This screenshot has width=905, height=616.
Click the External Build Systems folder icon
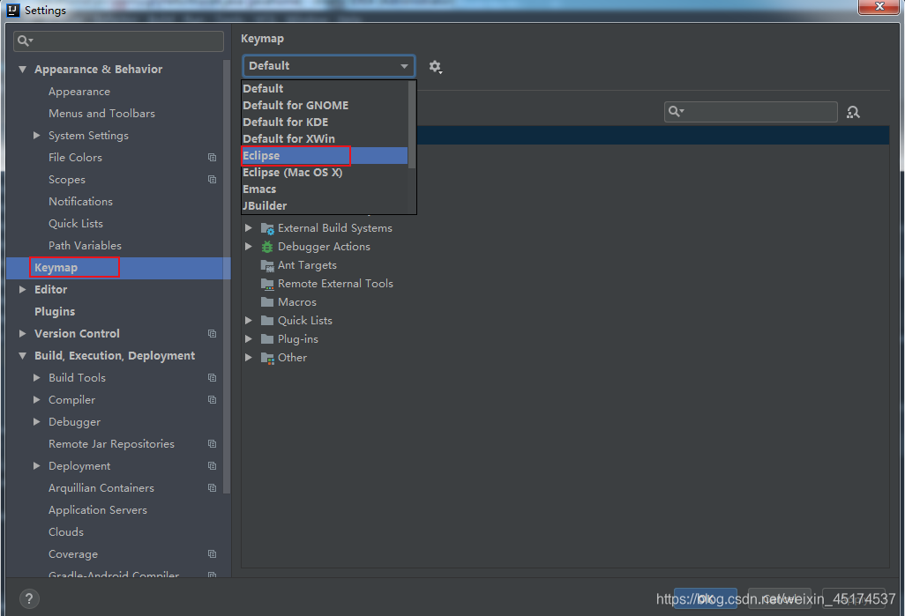pos(267,228)
